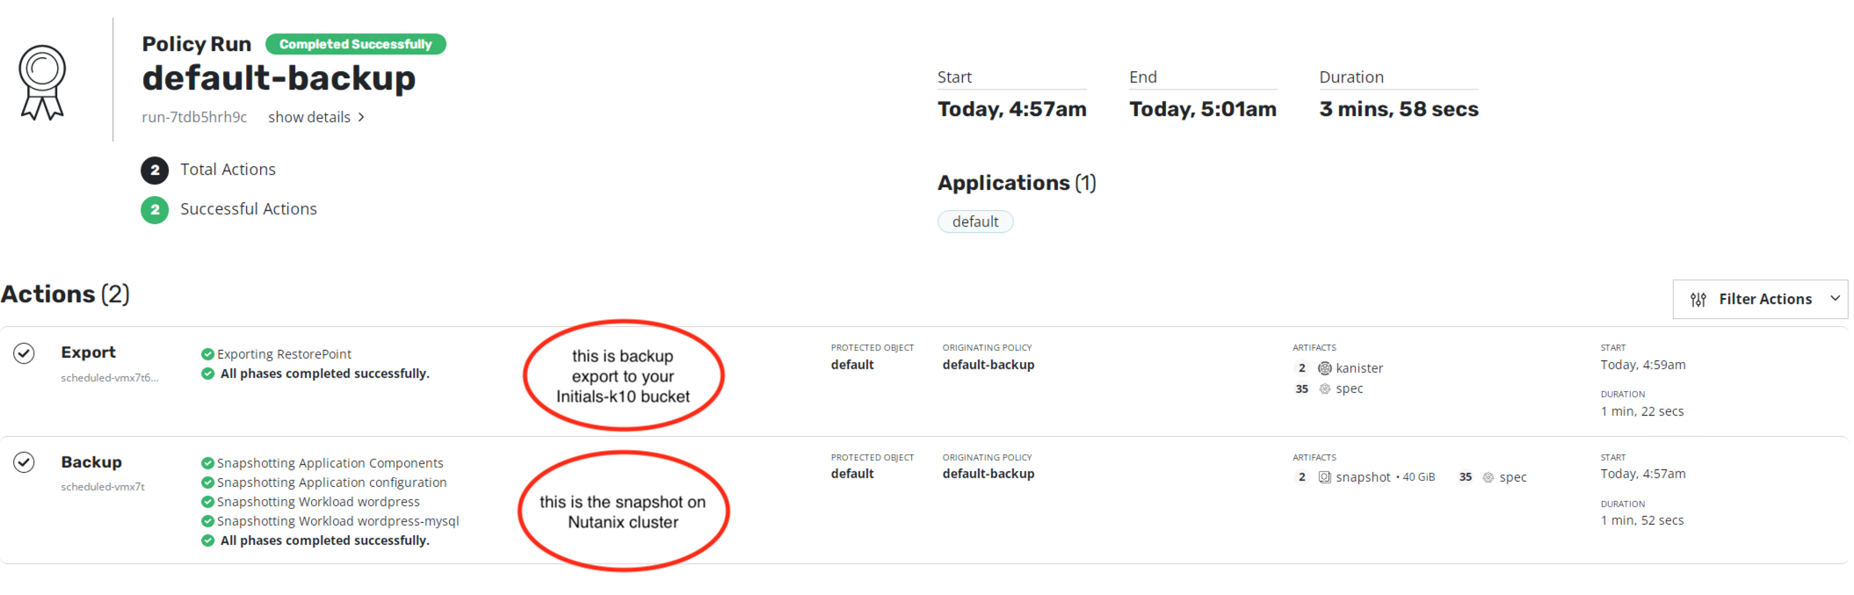Click the kanister artifact icon in Export row
The height and width of the screenshot is (595, 1854).
[x=1324, y=368]
